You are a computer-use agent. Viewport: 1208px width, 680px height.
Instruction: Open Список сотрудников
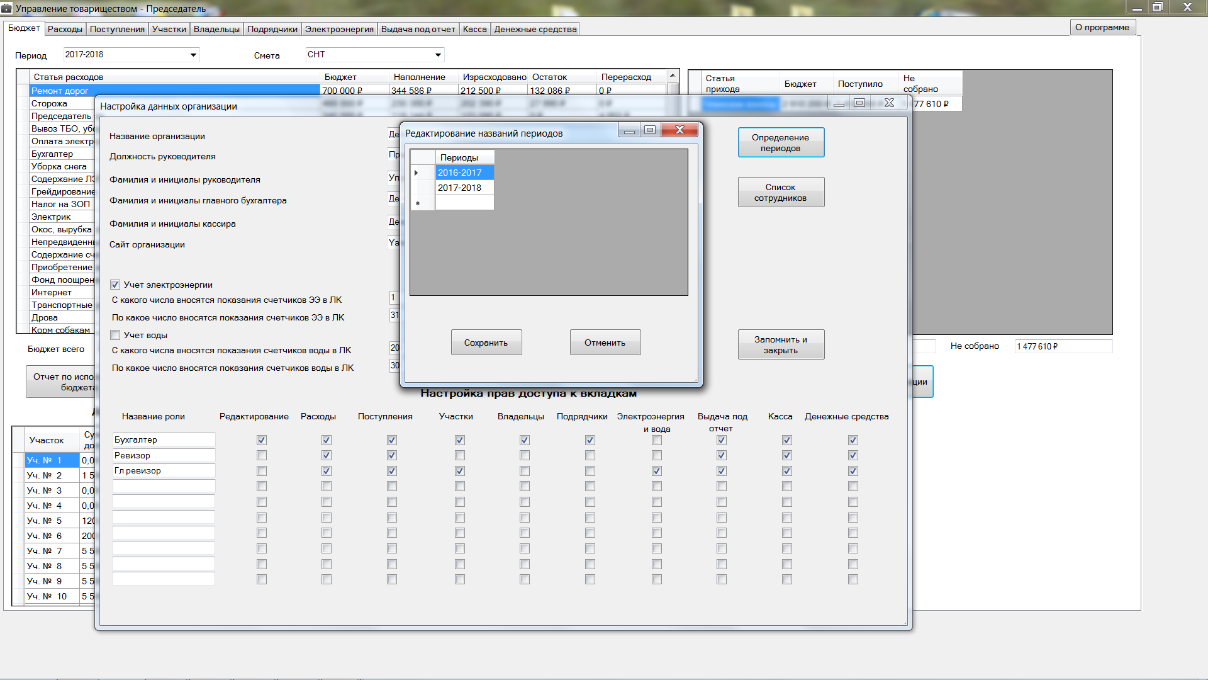780,192
